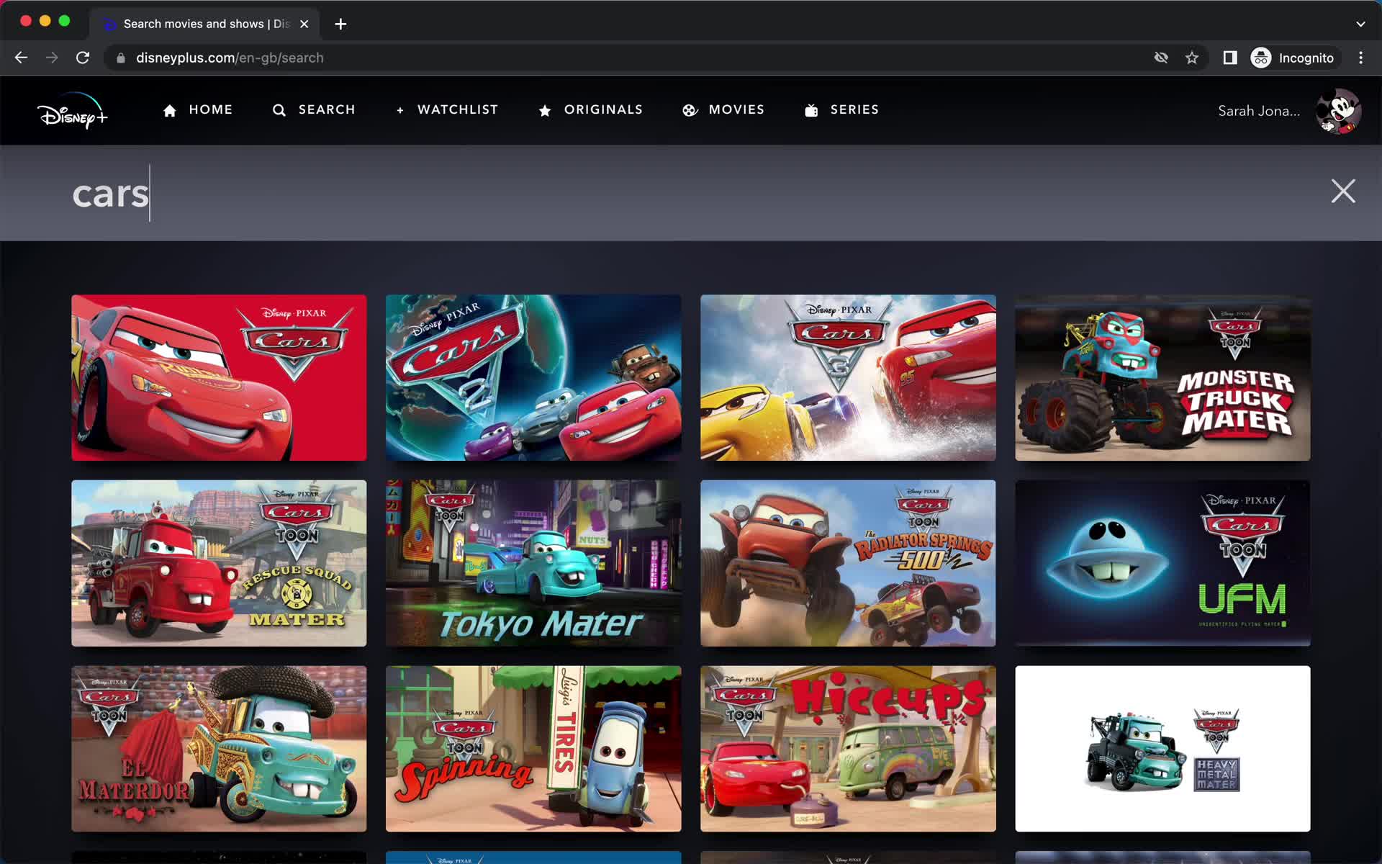Open the Spinning Cars Toon thumbnail

point(533,749)
